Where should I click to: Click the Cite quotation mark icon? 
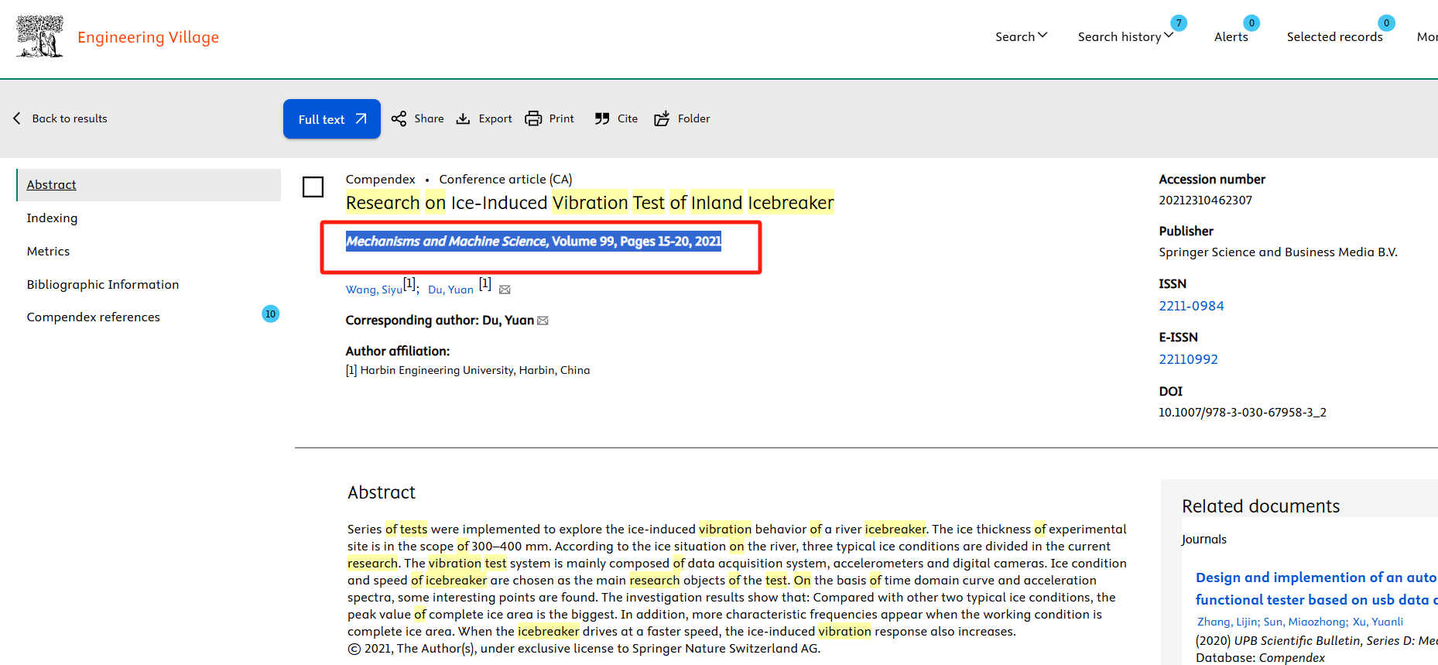[602, 118]
